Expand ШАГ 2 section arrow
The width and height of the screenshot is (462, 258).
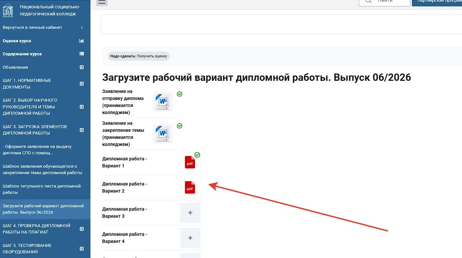(82, 107)
